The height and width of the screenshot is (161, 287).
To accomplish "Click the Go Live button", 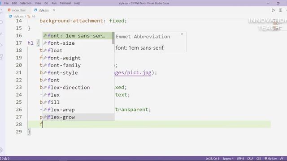I will coord(270,158).
